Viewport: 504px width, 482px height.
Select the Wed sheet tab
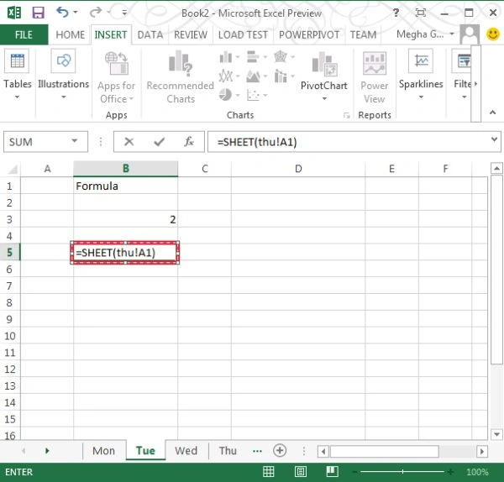coord(186,450)
